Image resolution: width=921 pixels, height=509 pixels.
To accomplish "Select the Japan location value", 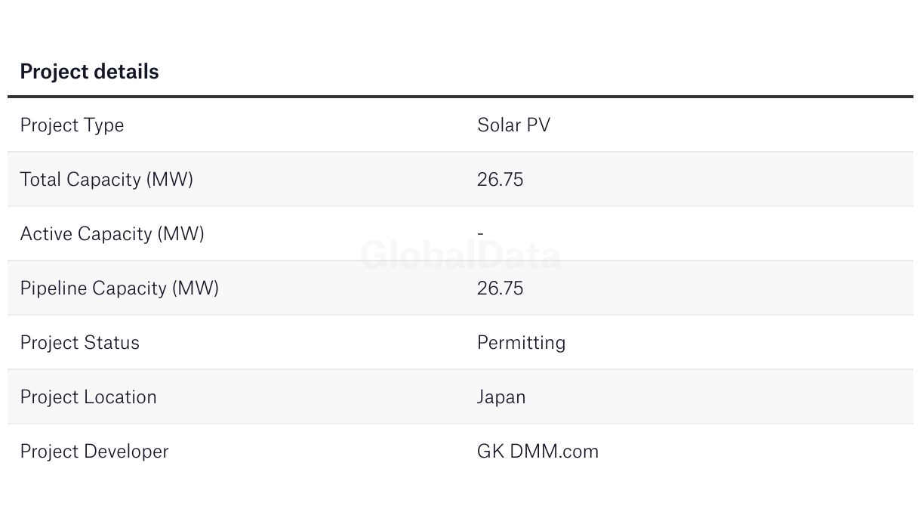I will 501,397.
